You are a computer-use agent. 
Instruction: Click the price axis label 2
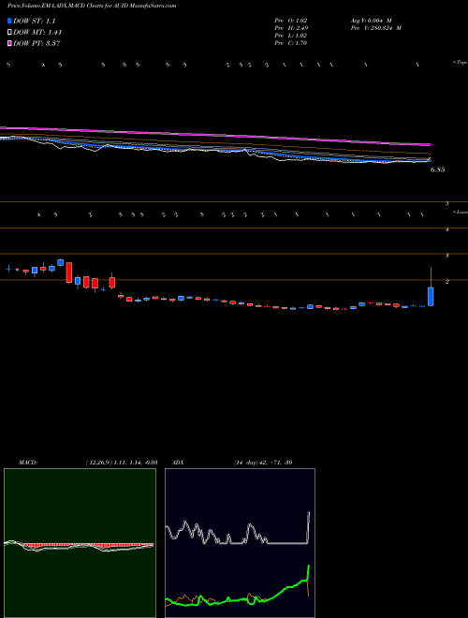click(447, 282)
